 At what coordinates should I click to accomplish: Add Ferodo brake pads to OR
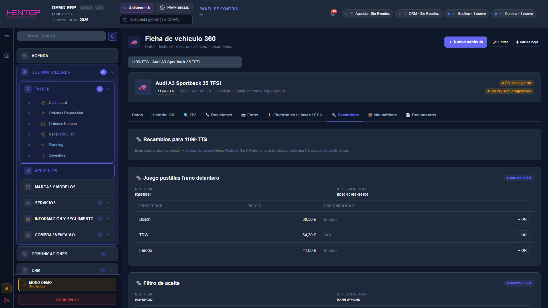point(522,250)
